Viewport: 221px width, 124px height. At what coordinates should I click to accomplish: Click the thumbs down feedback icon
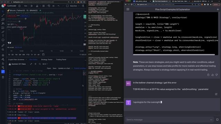point(217,75)
